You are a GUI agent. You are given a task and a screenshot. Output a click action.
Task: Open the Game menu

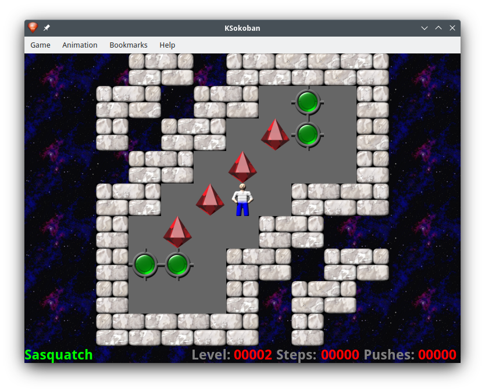[40, 45]
